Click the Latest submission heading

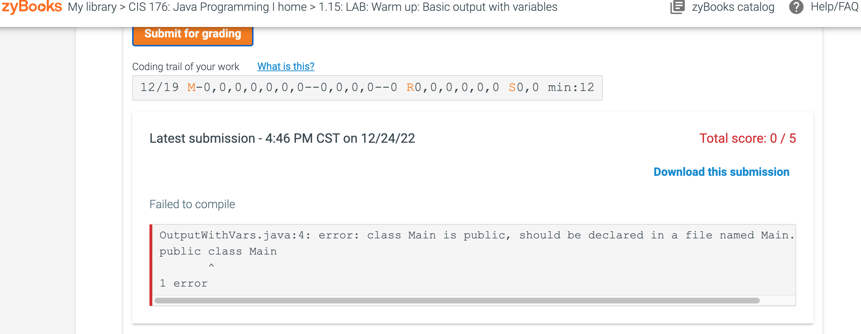point(282,138)
